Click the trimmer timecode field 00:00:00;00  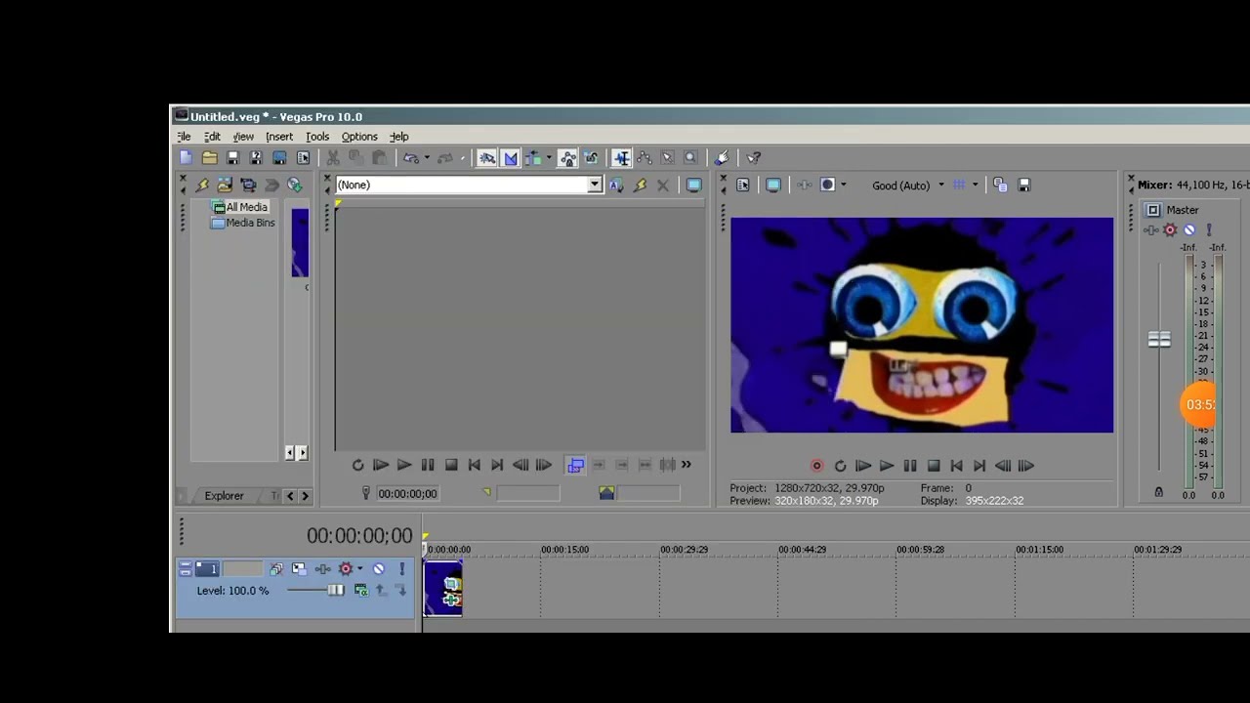click(408, 494)
